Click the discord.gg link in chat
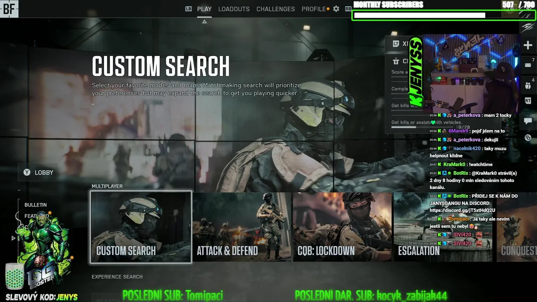The height and width of the screenshot is (302, 537). 462,210
